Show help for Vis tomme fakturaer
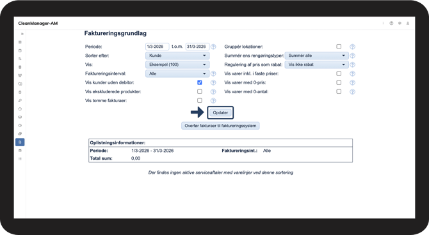This screenshot has height=235, width=429. pyautogui.click(x=213, y=101)
